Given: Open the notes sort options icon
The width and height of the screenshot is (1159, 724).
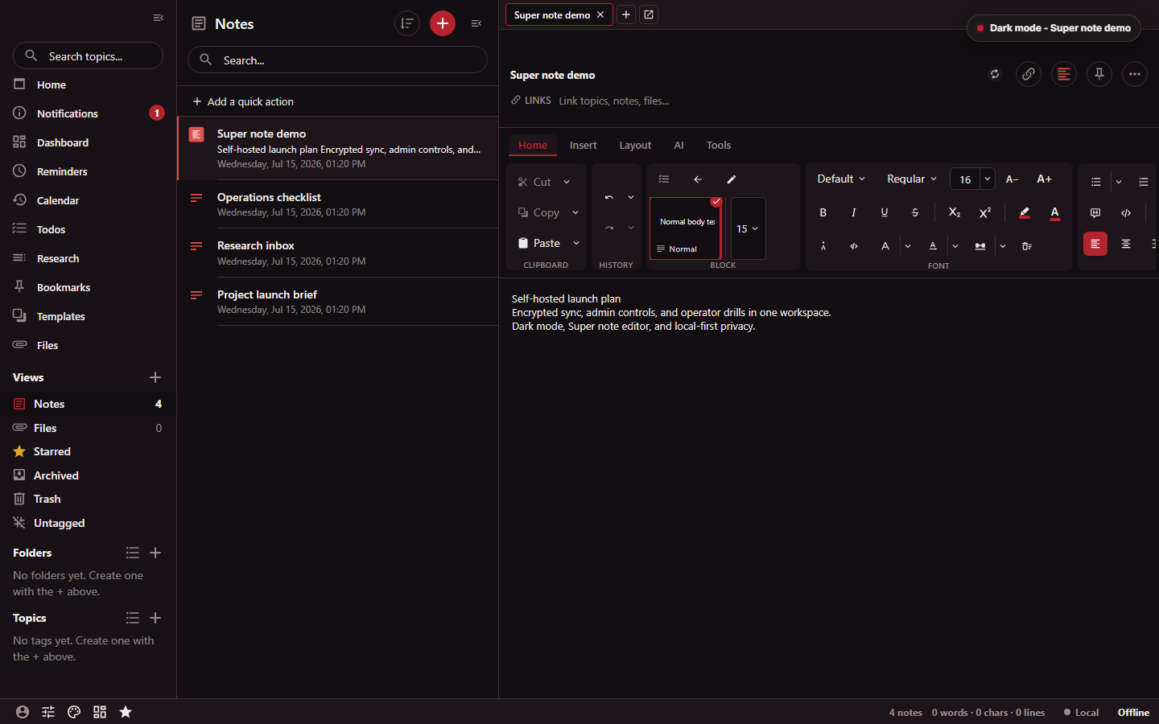Looking at the screenshot, I should tap(407, 23).
